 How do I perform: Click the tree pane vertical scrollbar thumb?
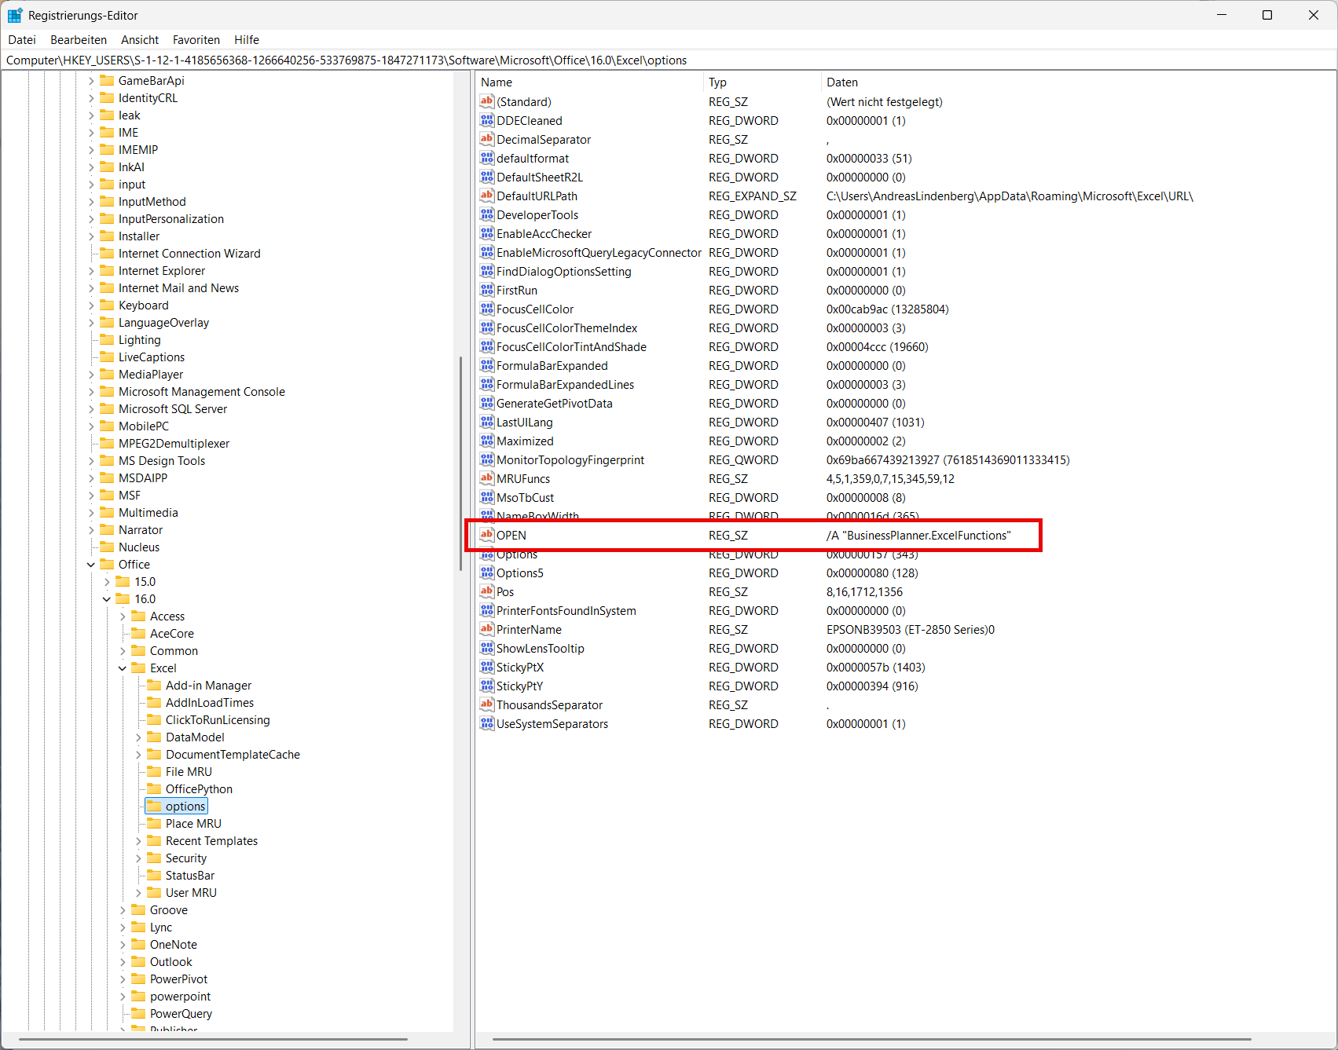(x=460, y=463)
